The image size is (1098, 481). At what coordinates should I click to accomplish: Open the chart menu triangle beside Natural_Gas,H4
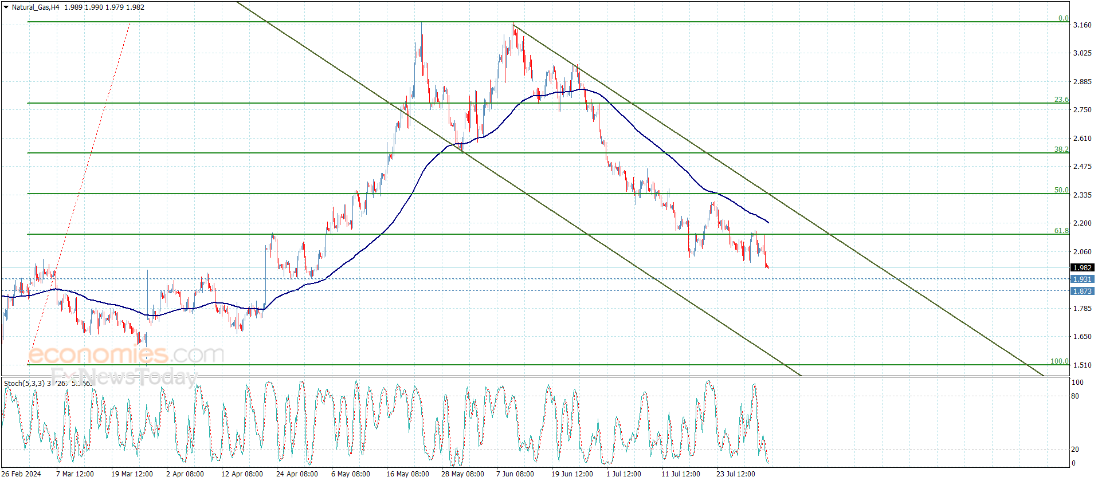pyautogui.click(x=6, y=7)
